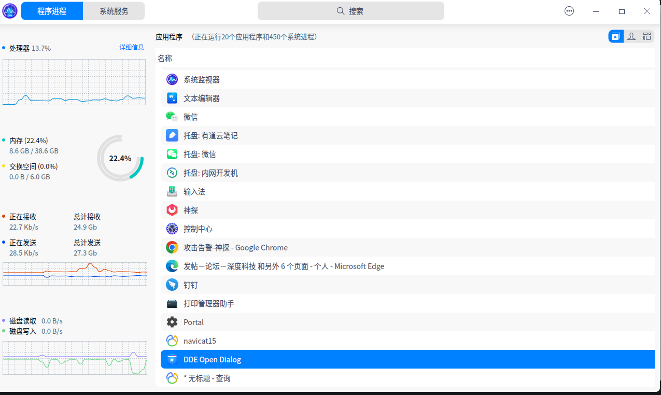Show my processes filter icon
661x395 pixels.
(631, 36)
